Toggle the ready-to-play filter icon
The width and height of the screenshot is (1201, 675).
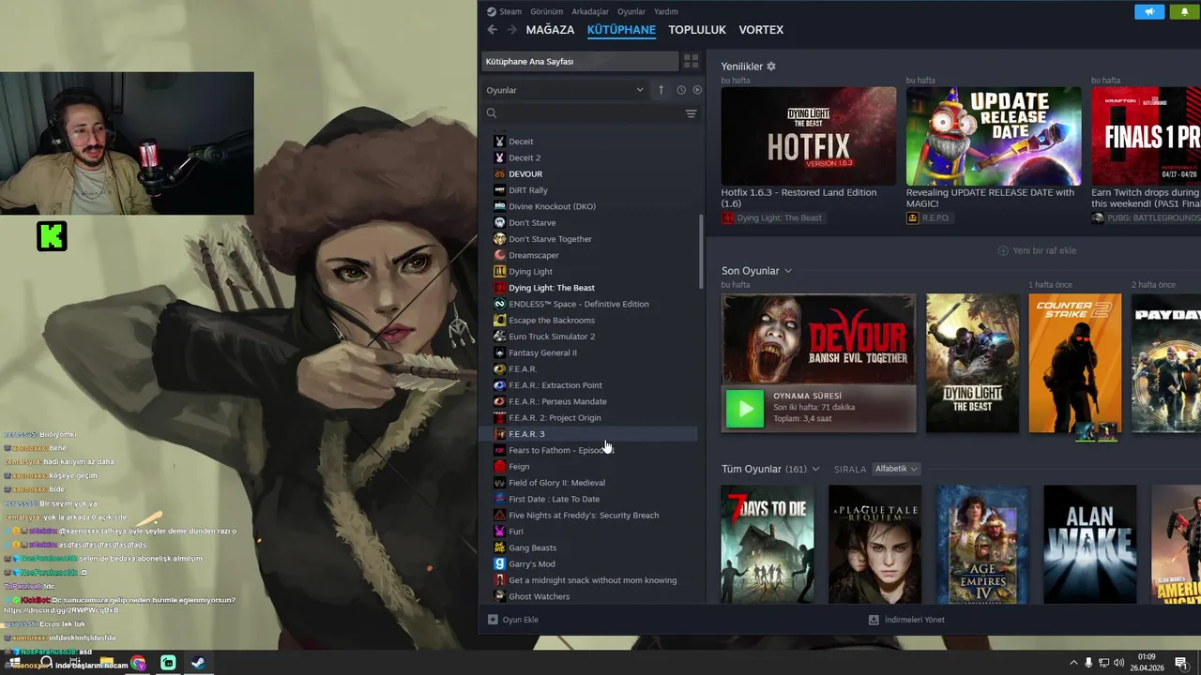click(x=697, y=90)
